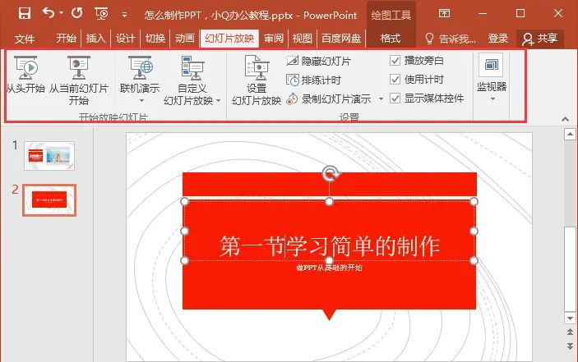Click 隐藏幻灯片 hide slide
The width and height of the screenshot is (578, 362).
point(318,61)
